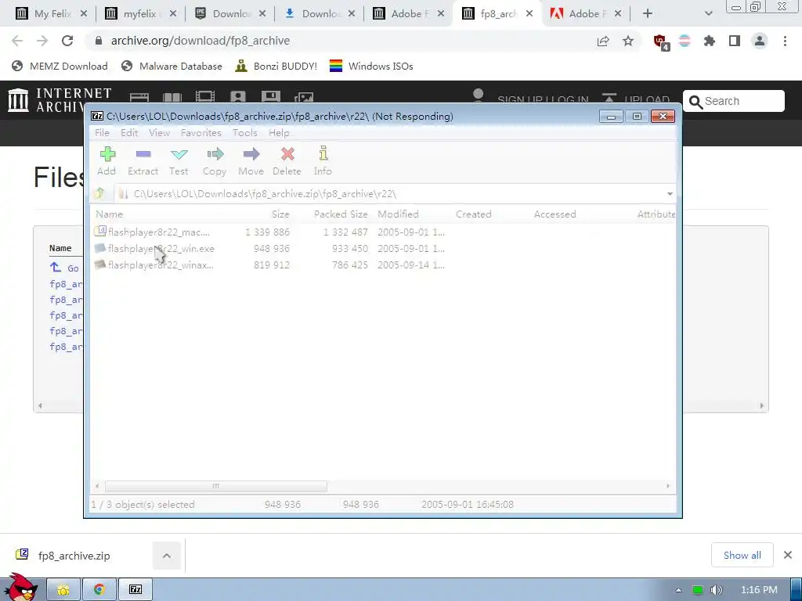Open the Edit menu in 7-Zip

pyautogui.click(x=129, y=133)
